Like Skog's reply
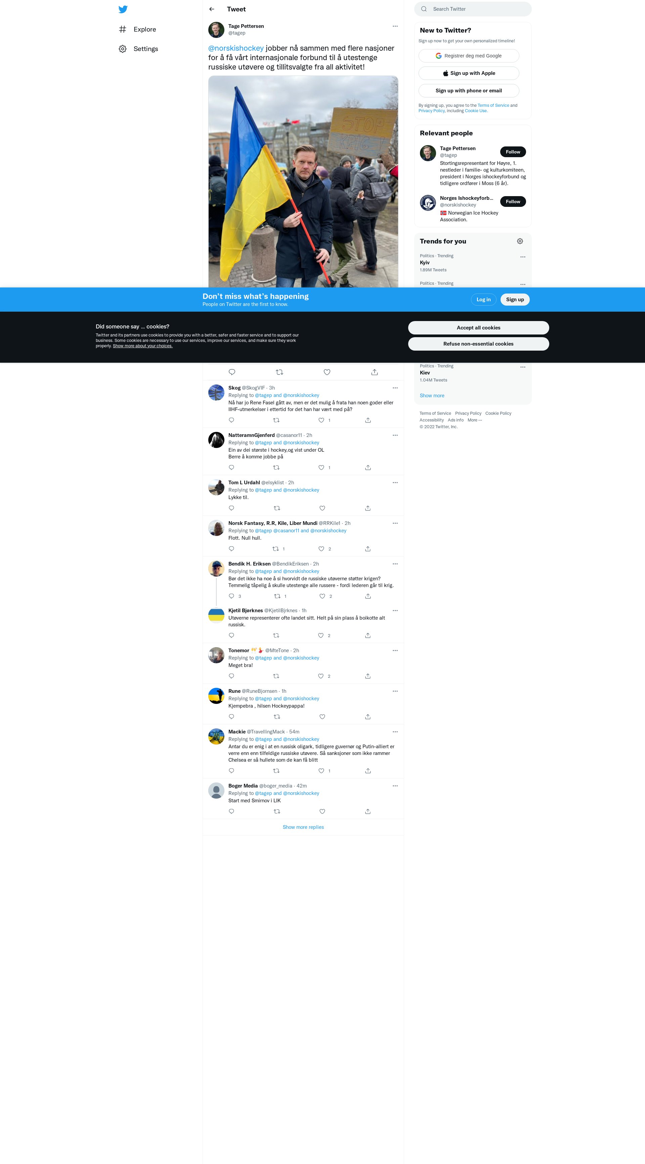The height and width of the screenshot is (1164, 645). click(321, 420)
